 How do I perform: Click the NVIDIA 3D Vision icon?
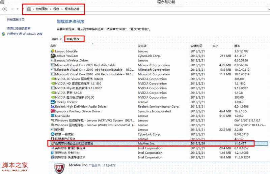[x=53, y=79]
